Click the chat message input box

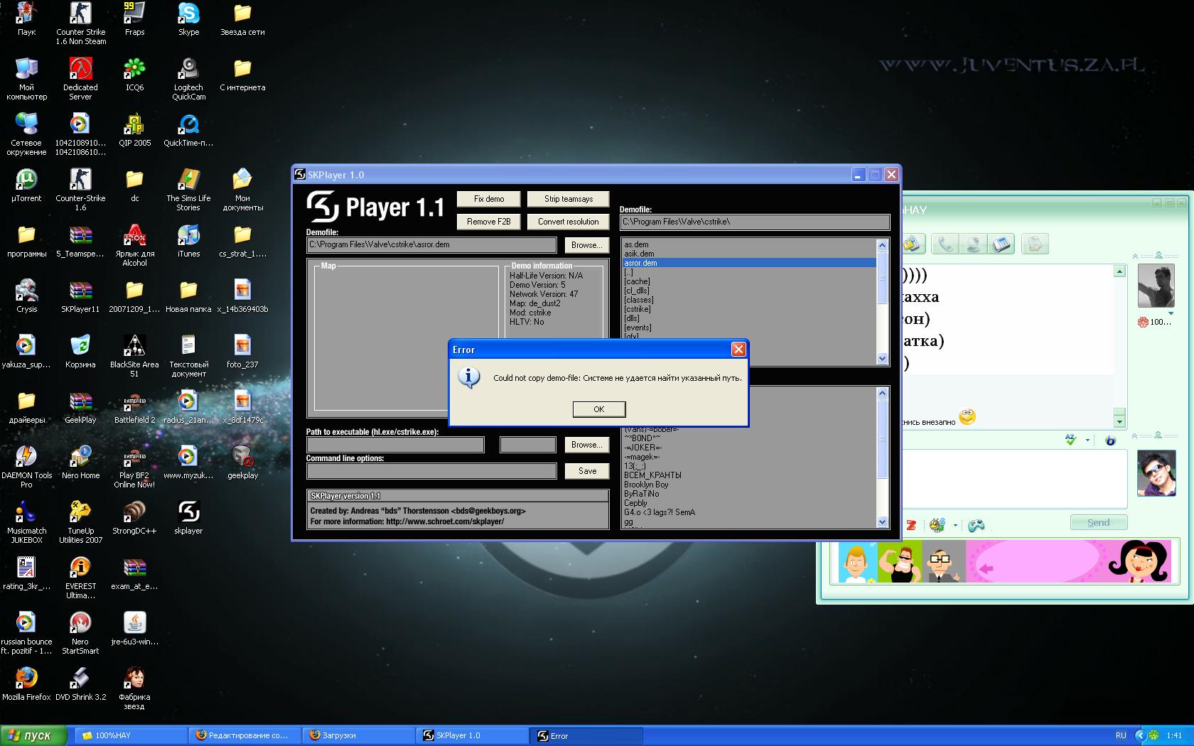[1014, 479]
